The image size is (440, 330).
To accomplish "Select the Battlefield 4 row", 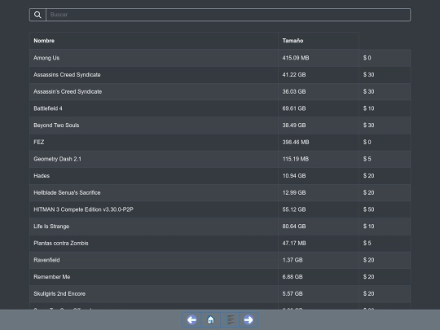I will click(x=220, y=108).
